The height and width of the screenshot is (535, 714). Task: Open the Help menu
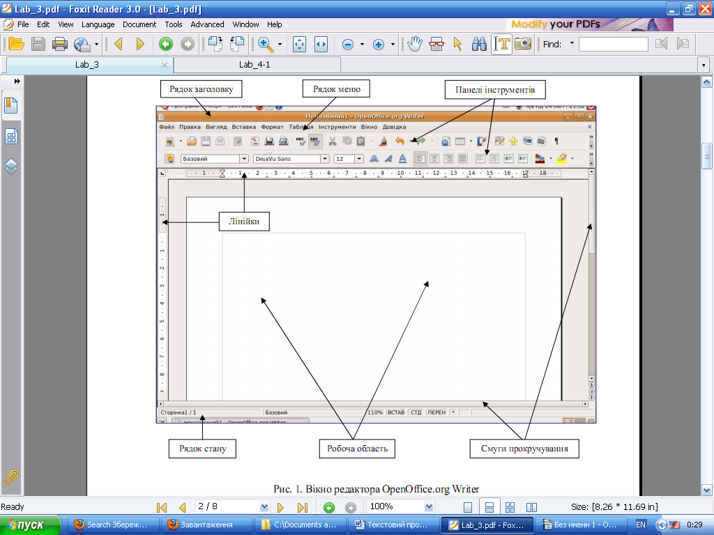pos(275,24)
